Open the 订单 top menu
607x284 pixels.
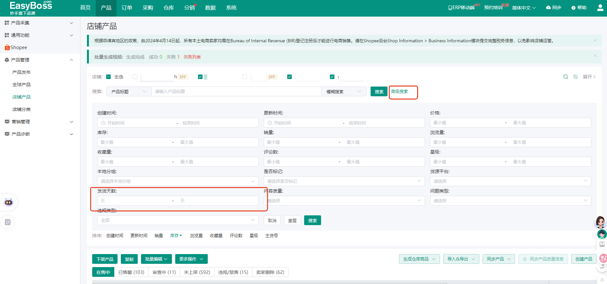click(127, 8)
